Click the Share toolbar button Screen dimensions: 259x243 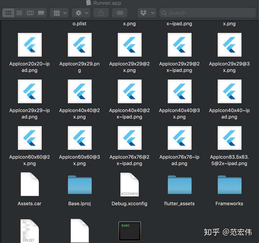101,13
